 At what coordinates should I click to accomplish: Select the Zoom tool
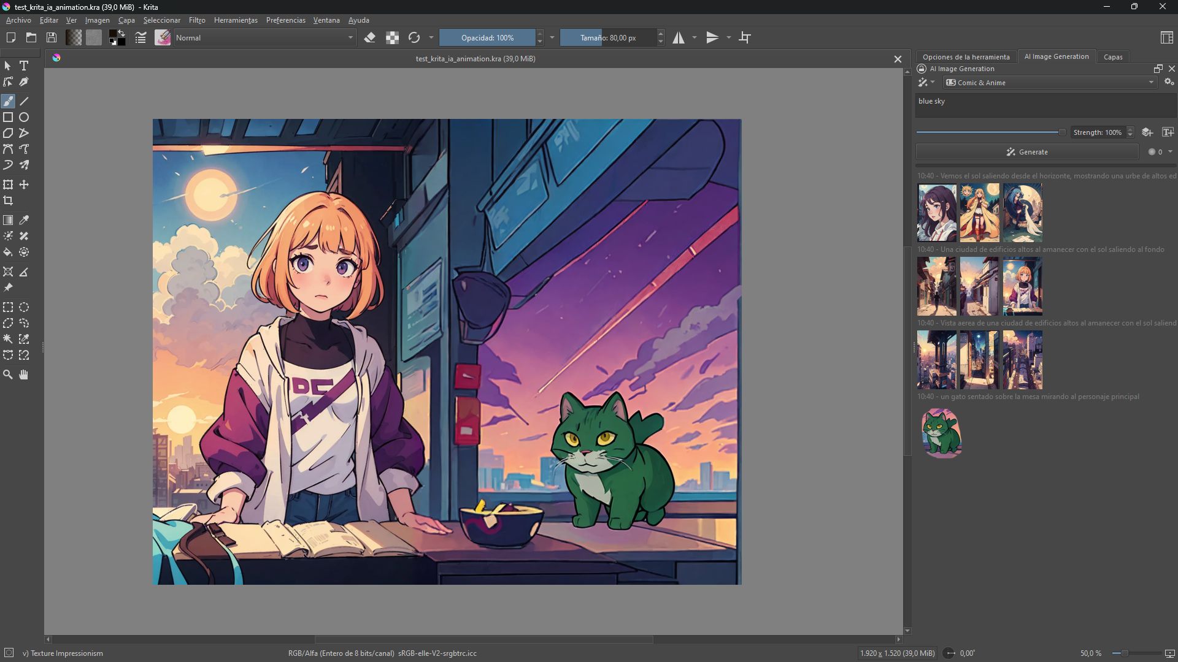coord(8,375)
